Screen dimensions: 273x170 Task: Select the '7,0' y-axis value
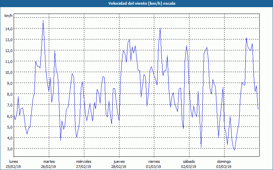tap(10, 105)
